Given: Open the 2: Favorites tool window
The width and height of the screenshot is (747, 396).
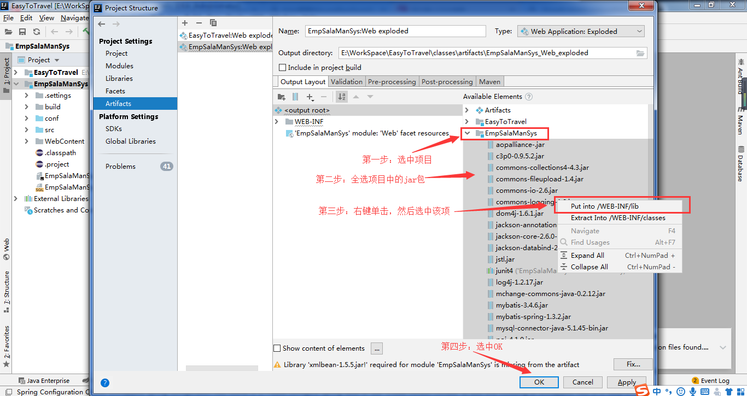Looking at the screenshot, I should 7,346.
